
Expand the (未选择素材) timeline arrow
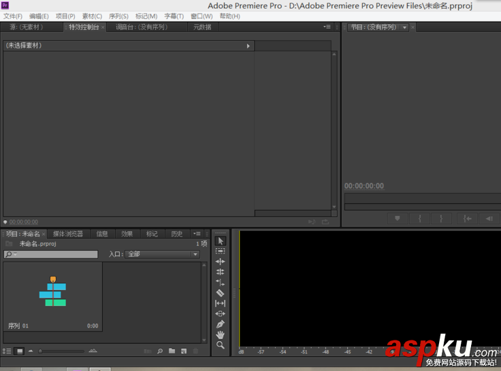point(248,46)
